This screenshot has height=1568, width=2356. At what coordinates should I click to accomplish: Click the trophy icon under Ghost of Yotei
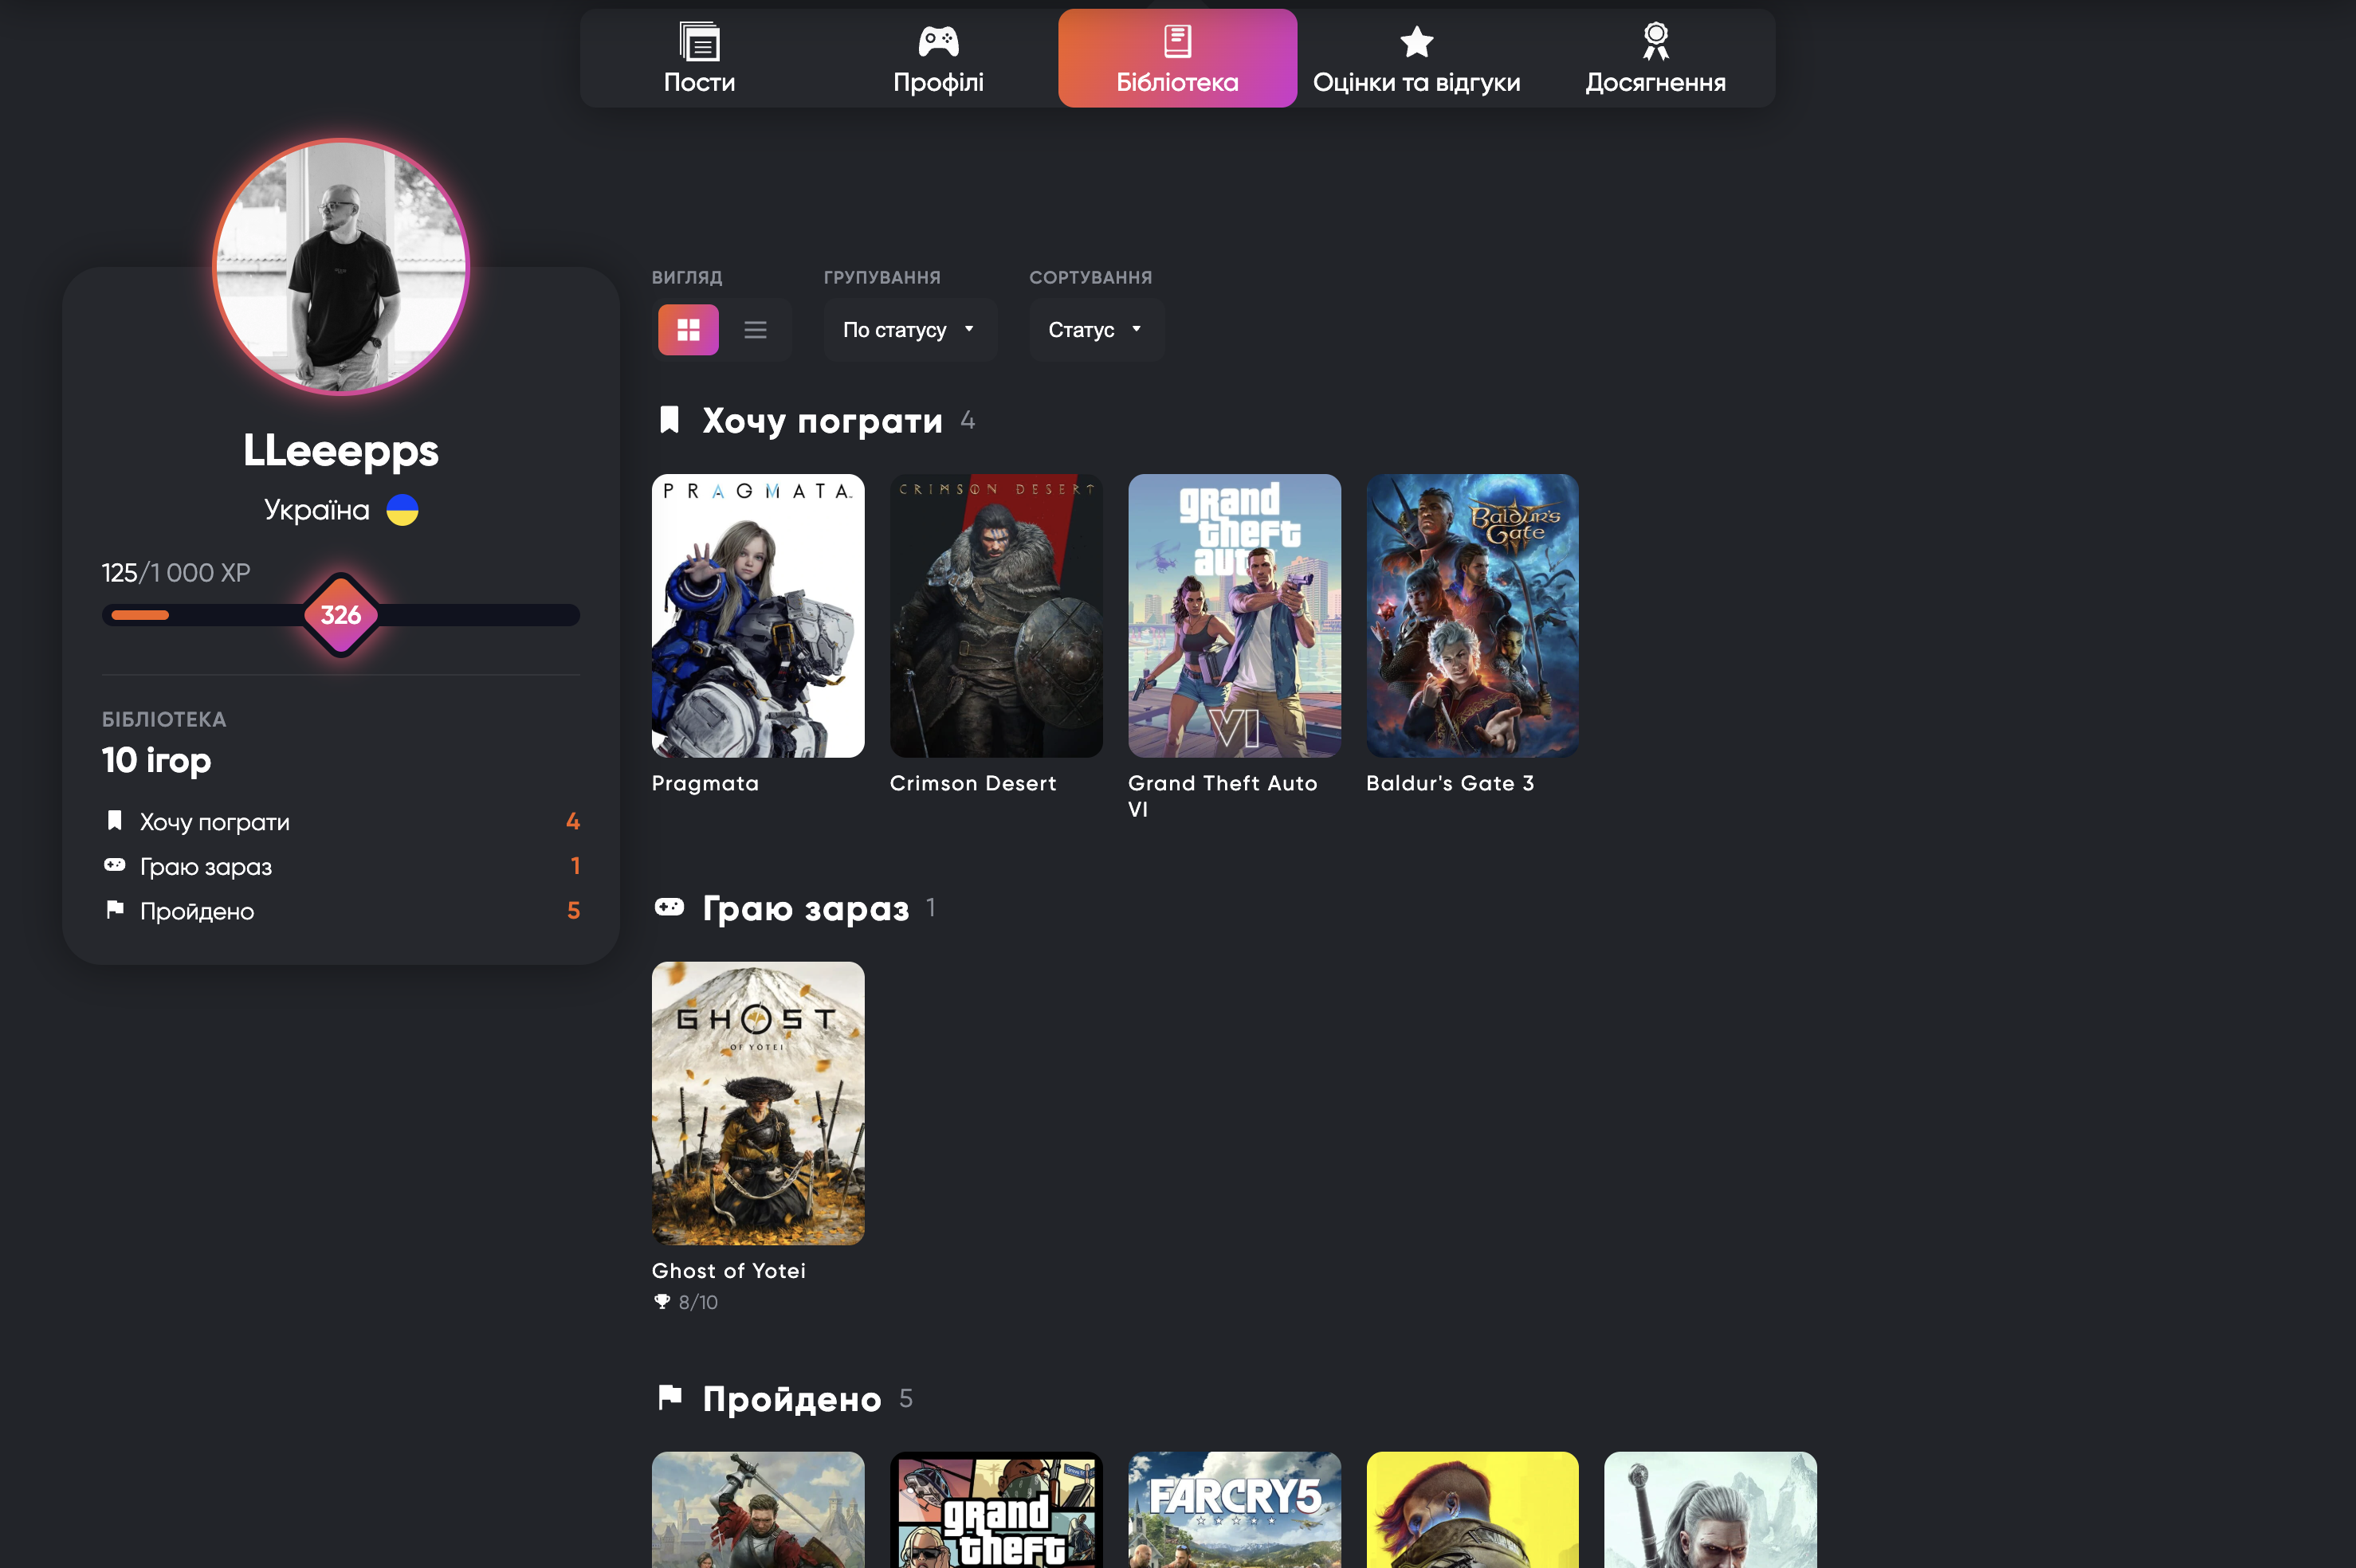click(662, 1302)
